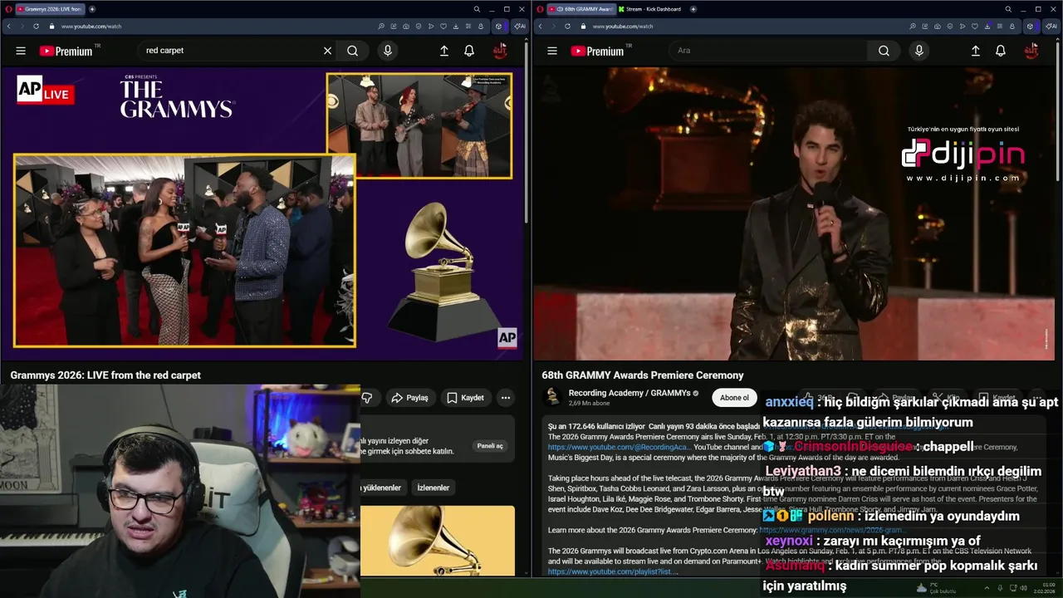Open account avatar in right YouTube window

(1031, 51)
